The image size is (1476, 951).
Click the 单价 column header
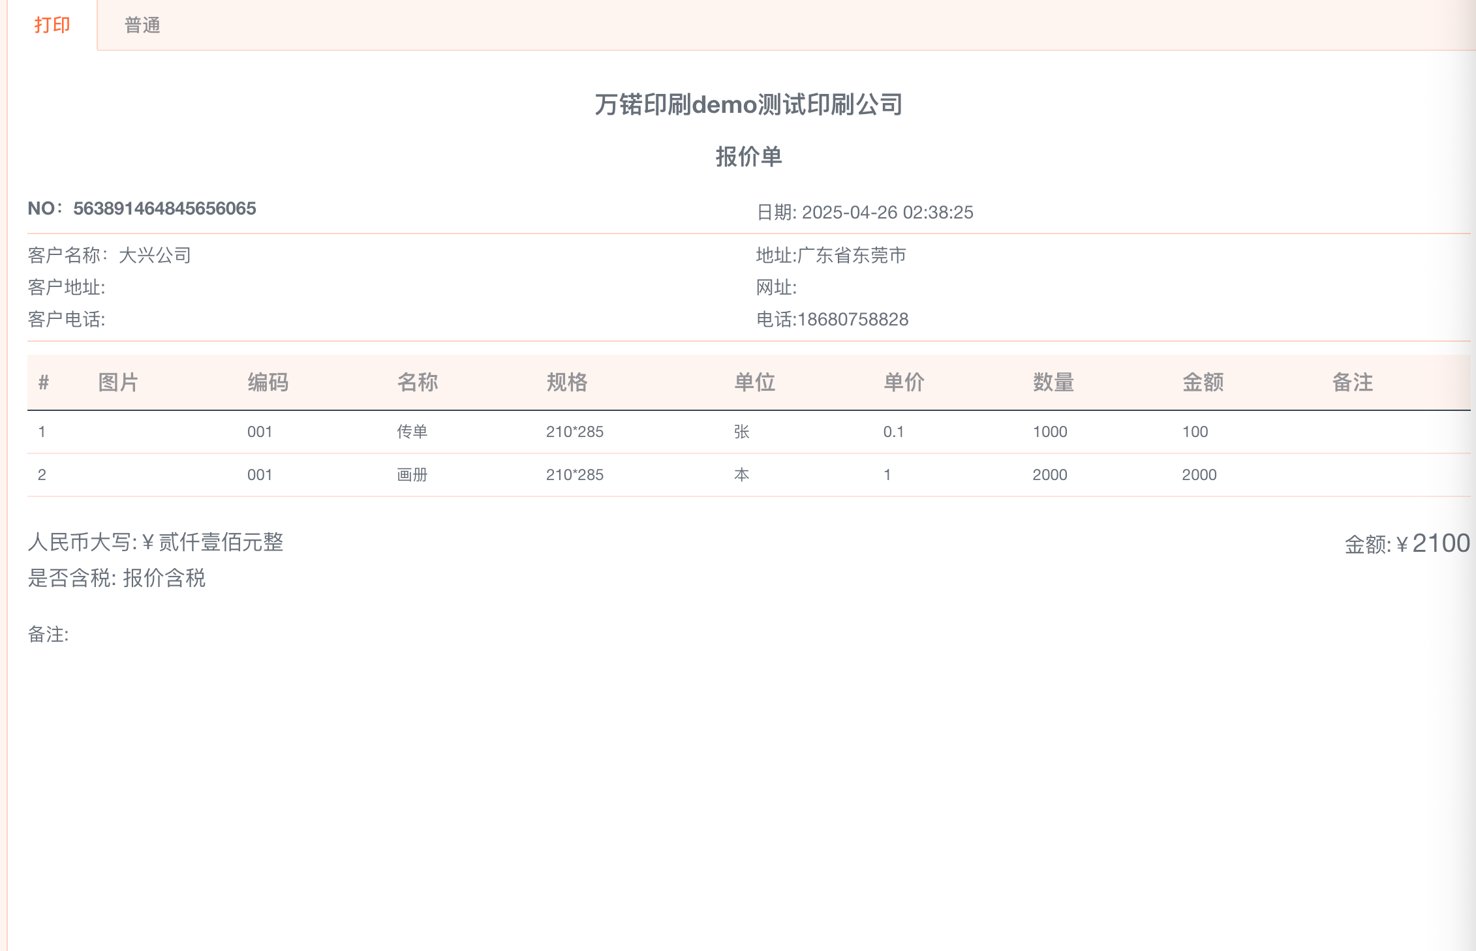(903, 382)
